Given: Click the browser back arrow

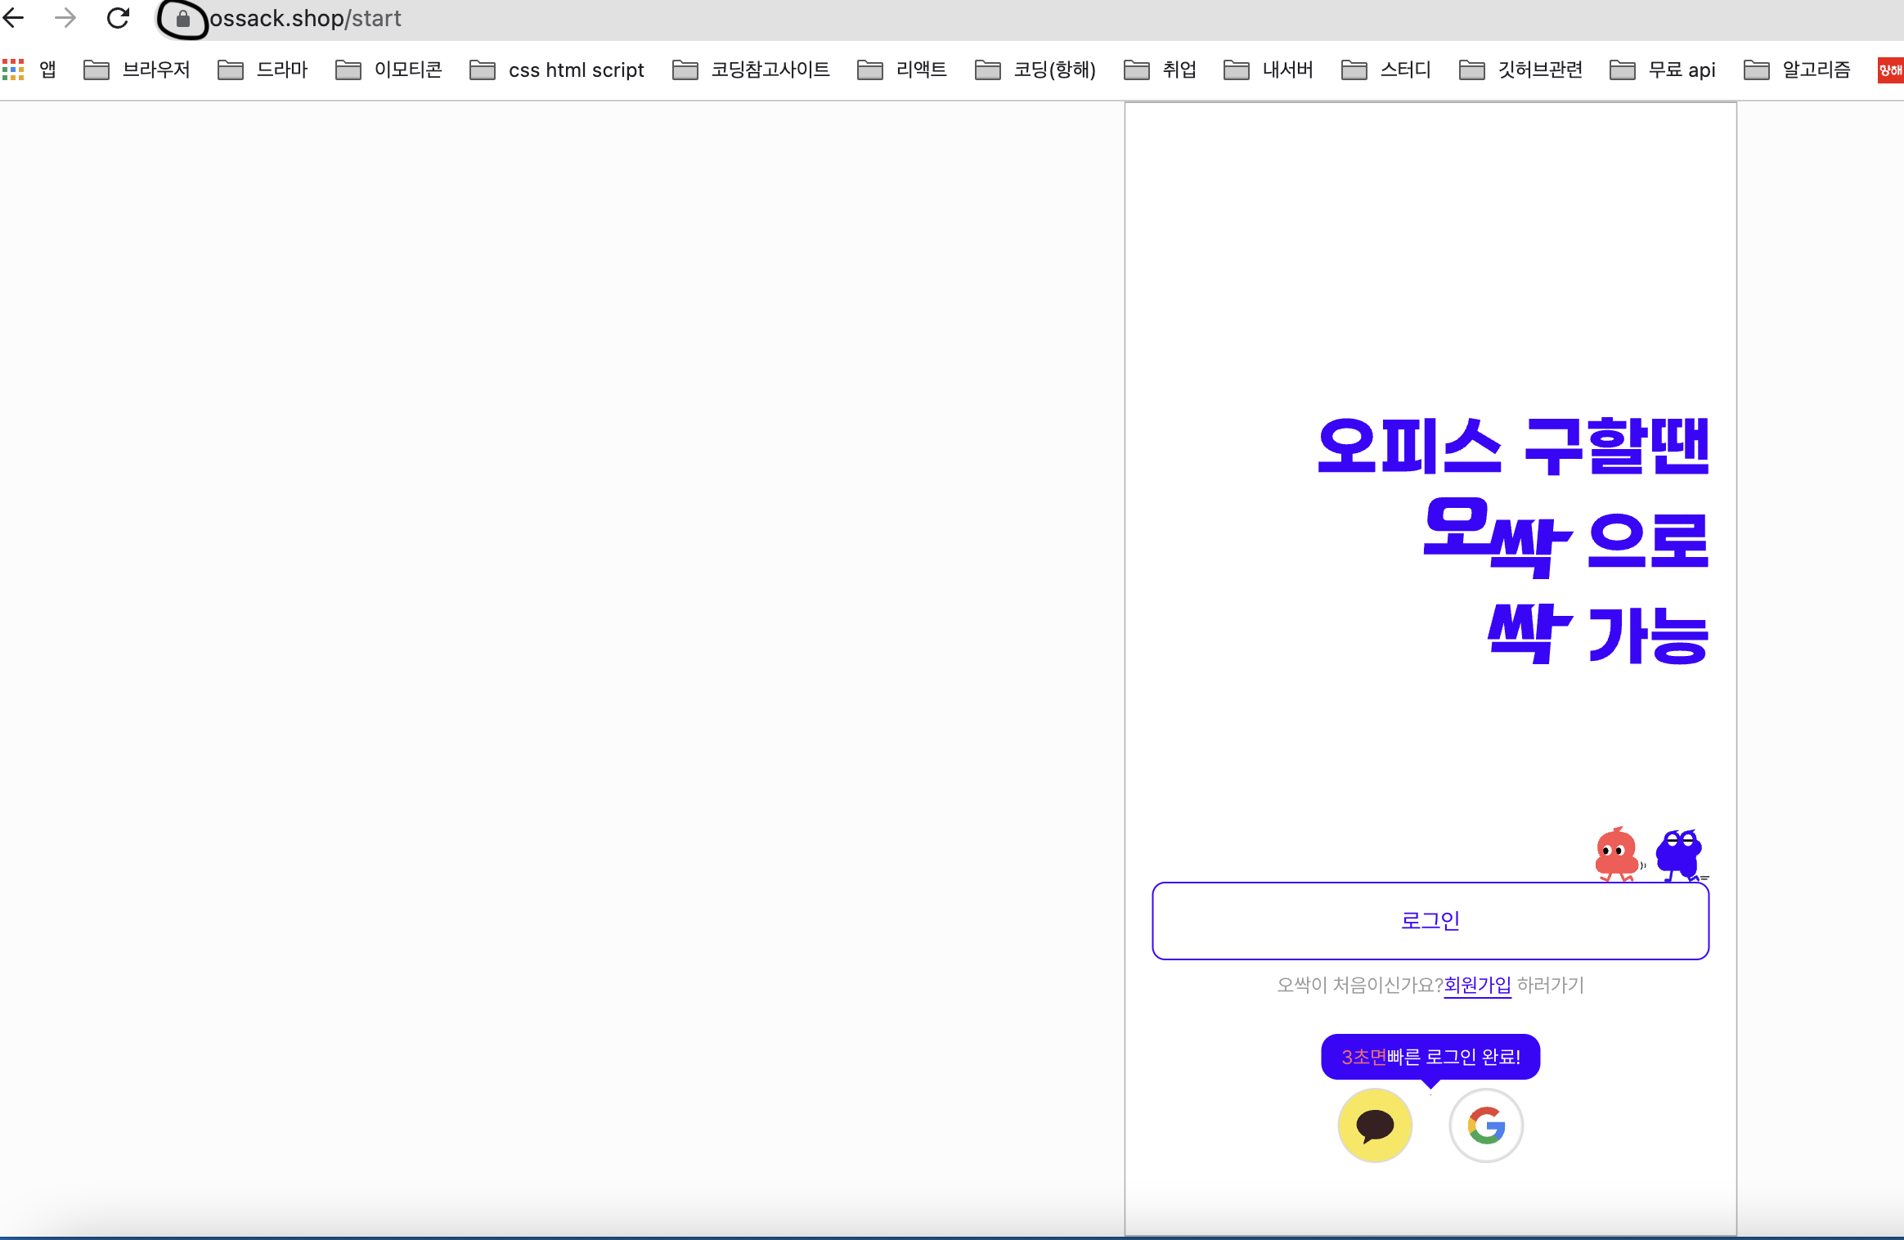Looking at the screenshot, I should [14, 18].
